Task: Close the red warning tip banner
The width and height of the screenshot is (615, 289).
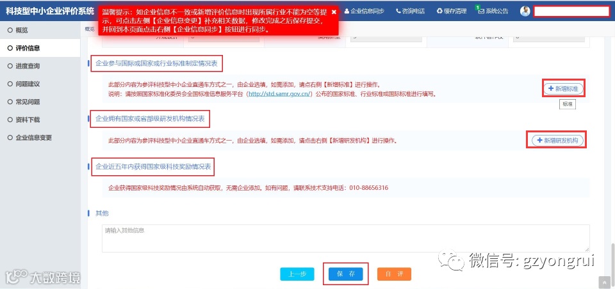Action: tap(334, 12)
